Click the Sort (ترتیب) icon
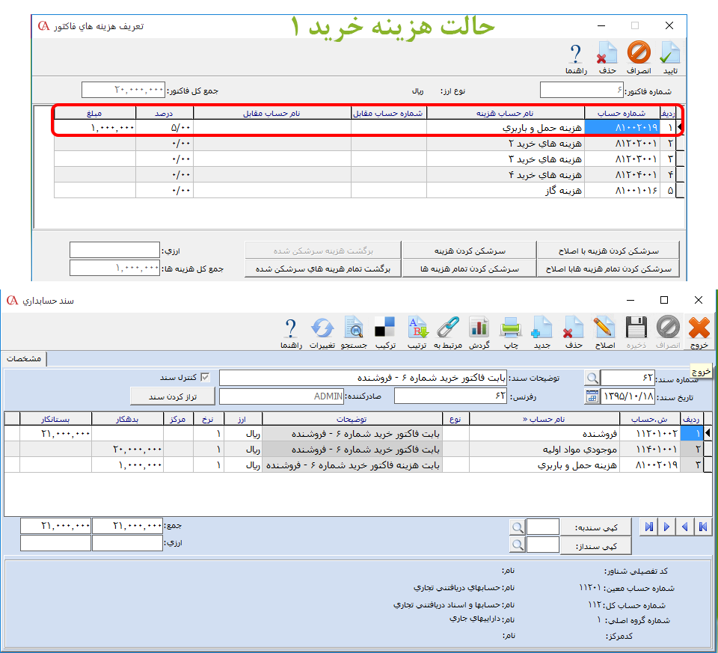The height and width of the screenshot is (653, 718). point(417,332)
